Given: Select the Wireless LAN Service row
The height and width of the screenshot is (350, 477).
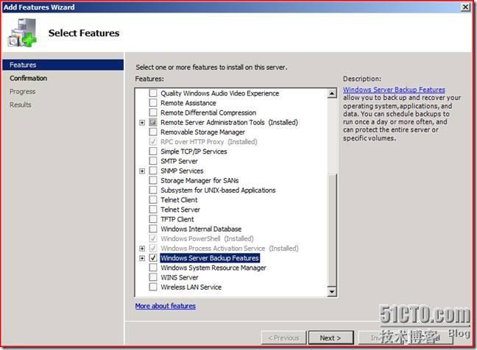Looking at the screenshot, I should 191,287.
